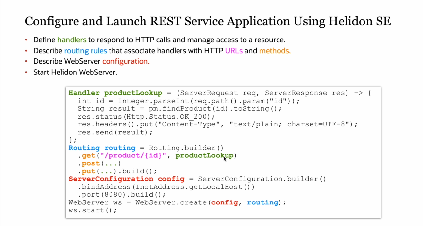Click the blue 'routing' argument in WebServer.create

click(262, 202)
